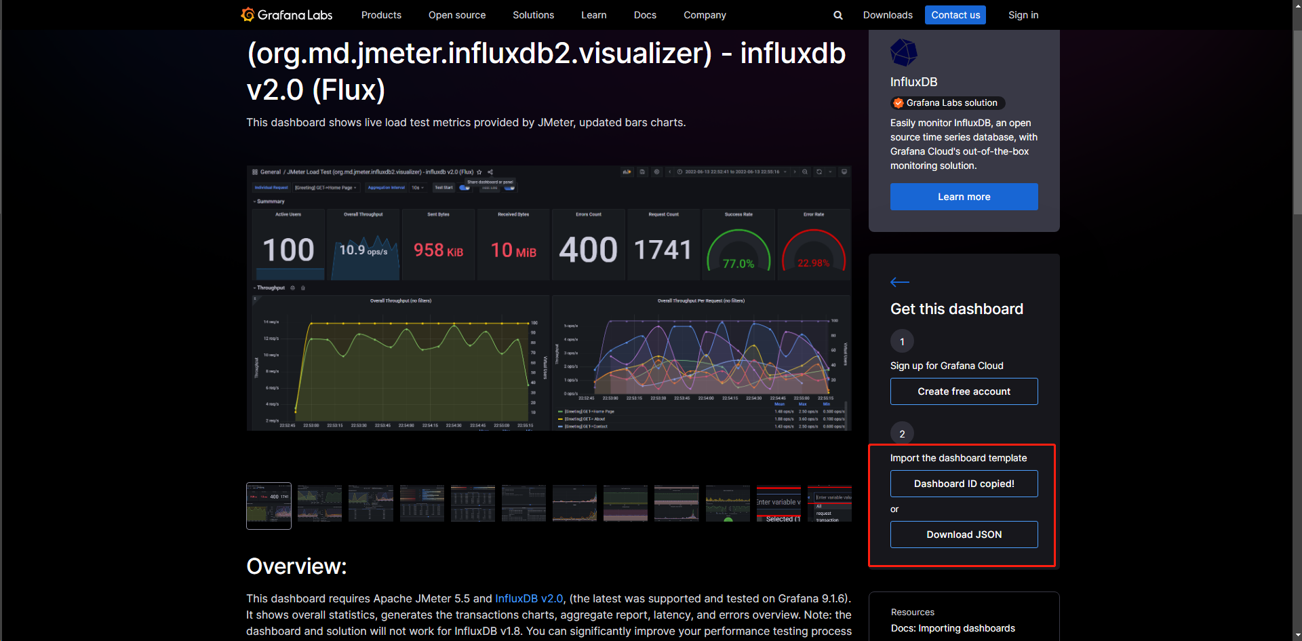The height and width of the screenshot is (641, 1302).
Task: Go to the Downloads page
Action: (888, 15)
